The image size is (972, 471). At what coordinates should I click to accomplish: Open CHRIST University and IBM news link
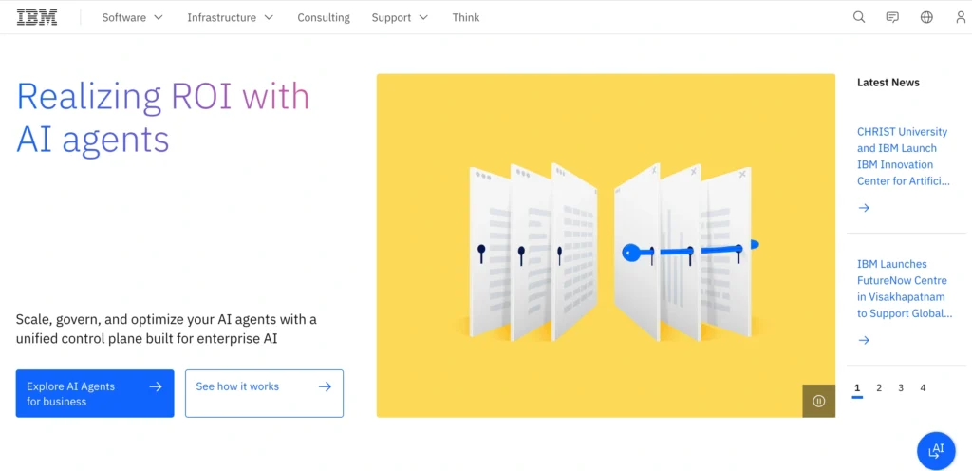point(904,156)
